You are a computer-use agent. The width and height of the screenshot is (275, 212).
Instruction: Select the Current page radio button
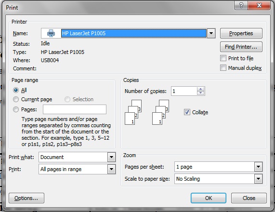[x=16, y=99]
